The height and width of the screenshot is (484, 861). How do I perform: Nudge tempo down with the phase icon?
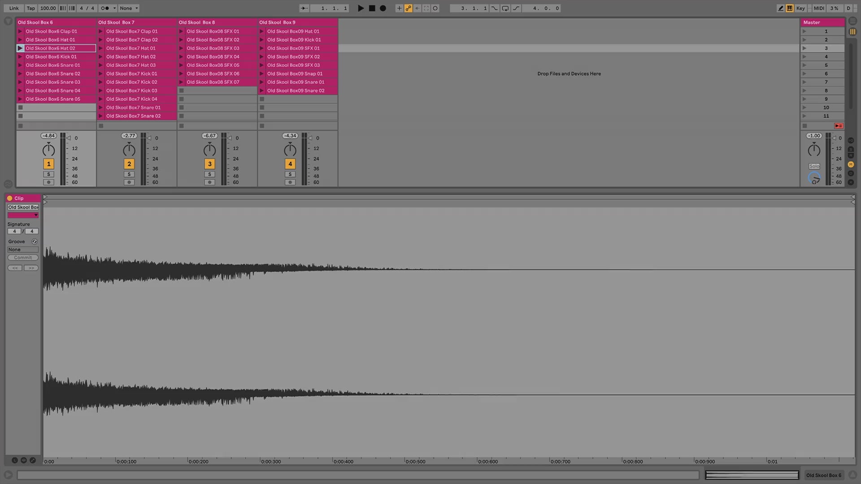[63, 8]
